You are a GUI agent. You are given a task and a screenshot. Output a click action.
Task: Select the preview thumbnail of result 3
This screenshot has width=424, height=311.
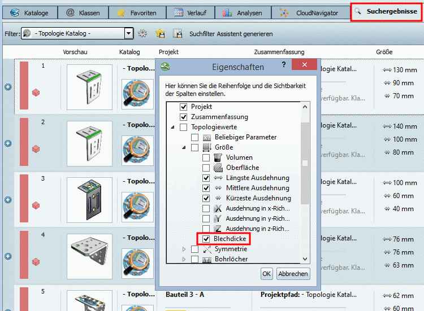tap(89, 200)
